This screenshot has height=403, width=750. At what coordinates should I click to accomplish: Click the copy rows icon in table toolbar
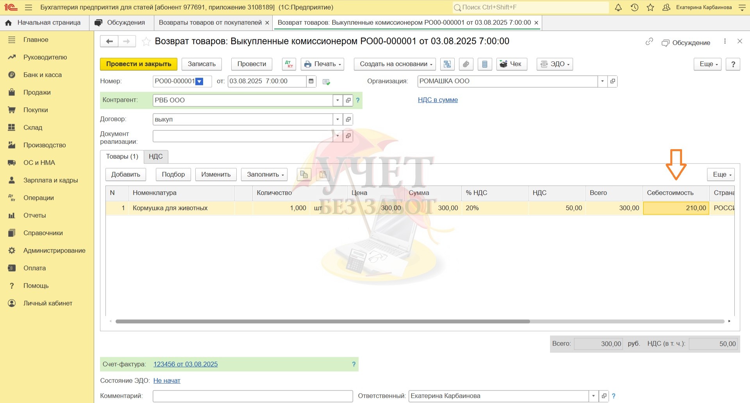point(304,175)
